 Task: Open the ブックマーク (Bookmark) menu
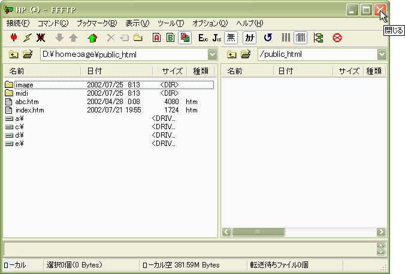pyautogui.click(x=96, y=23)
